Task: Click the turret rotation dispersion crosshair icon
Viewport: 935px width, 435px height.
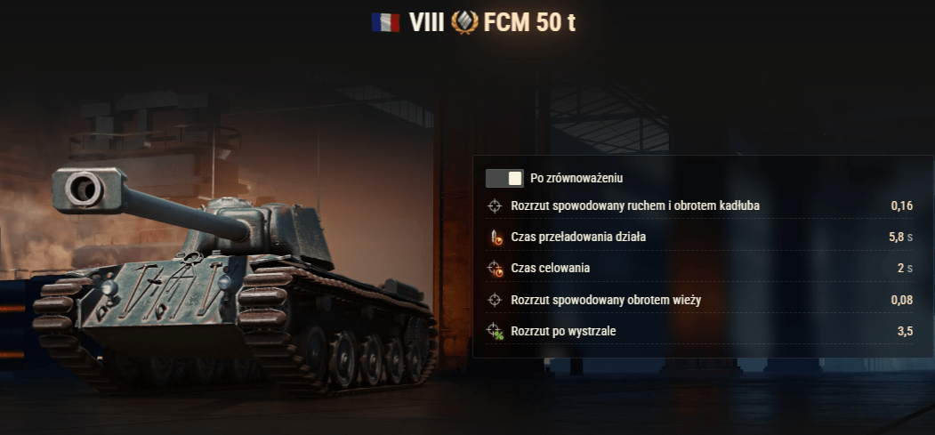Action: coord(495,300)
